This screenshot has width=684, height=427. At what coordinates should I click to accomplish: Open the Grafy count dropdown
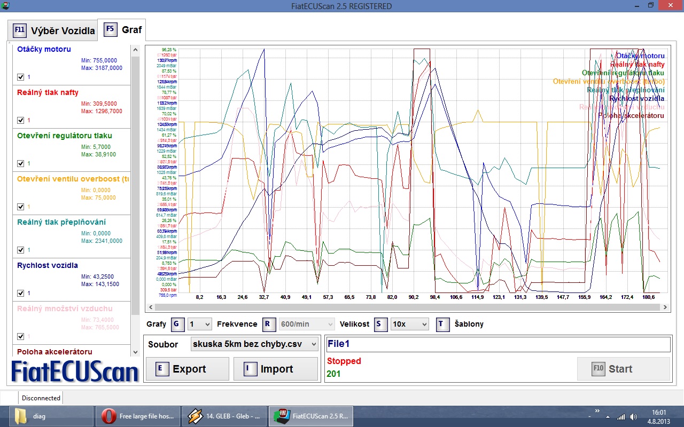(x=200, y=324)
